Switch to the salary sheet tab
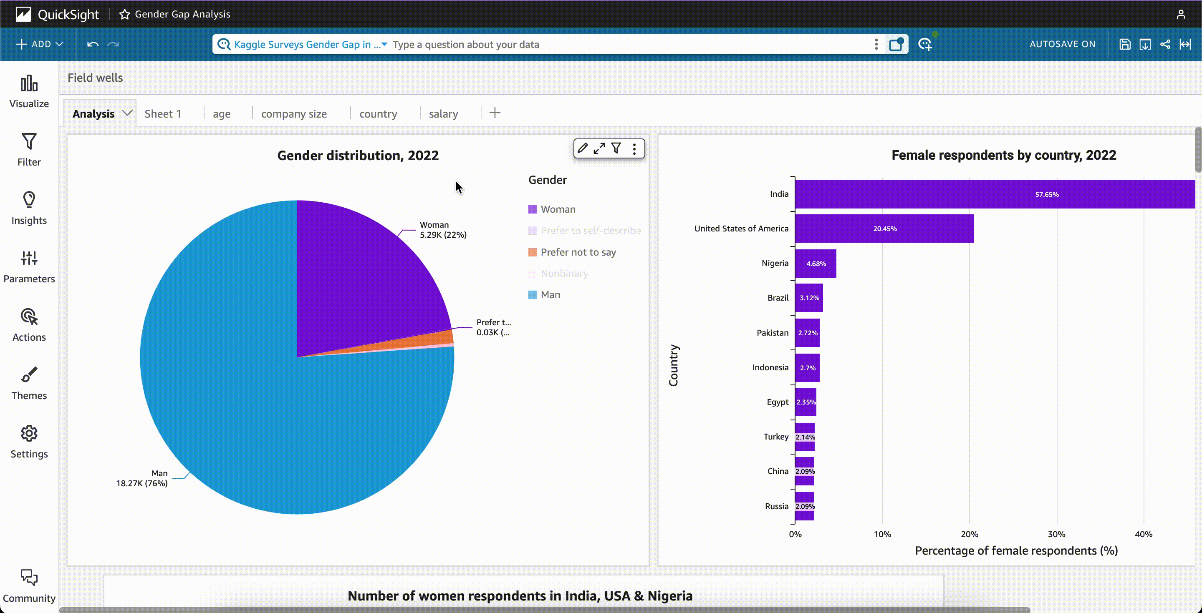Screen dimensions: 1202x613 click(443, 114)
